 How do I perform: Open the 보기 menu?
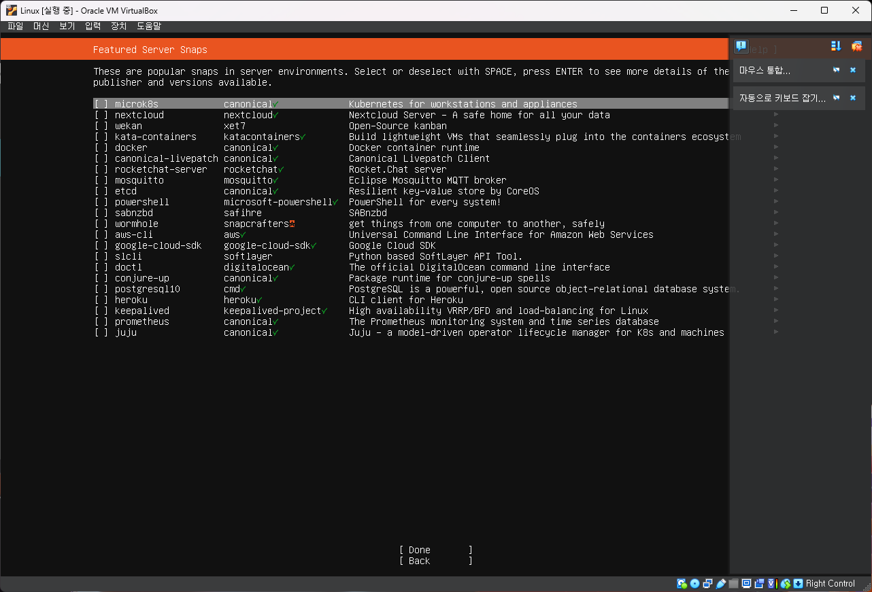click(67, 26)
